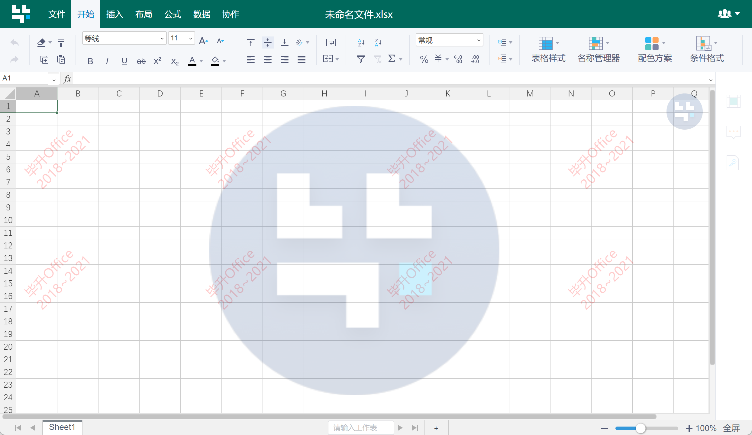Screen dimensions: 752x435
Task: Click the filter funnel icon
Action: coord(361,59)
